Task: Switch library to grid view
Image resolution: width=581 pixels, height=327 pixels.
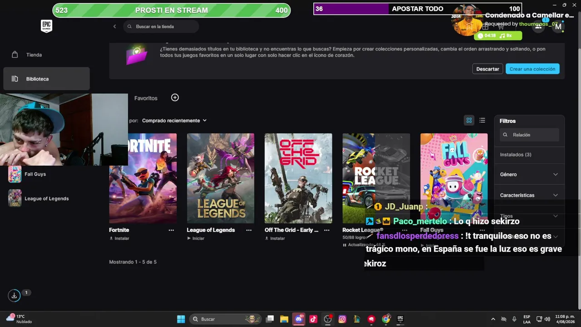Action: [469, 120]
